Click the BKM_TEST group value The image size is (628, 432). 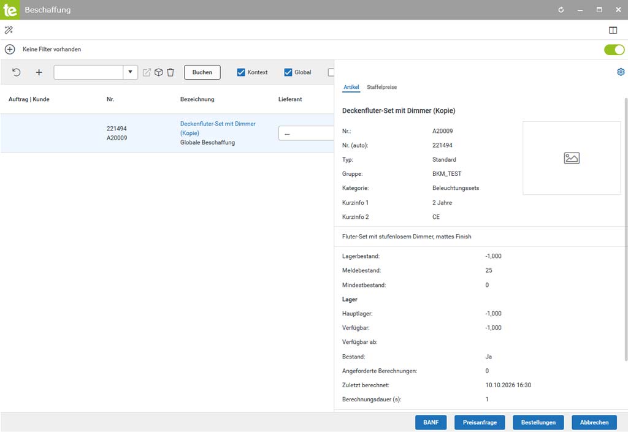point(447,173)
